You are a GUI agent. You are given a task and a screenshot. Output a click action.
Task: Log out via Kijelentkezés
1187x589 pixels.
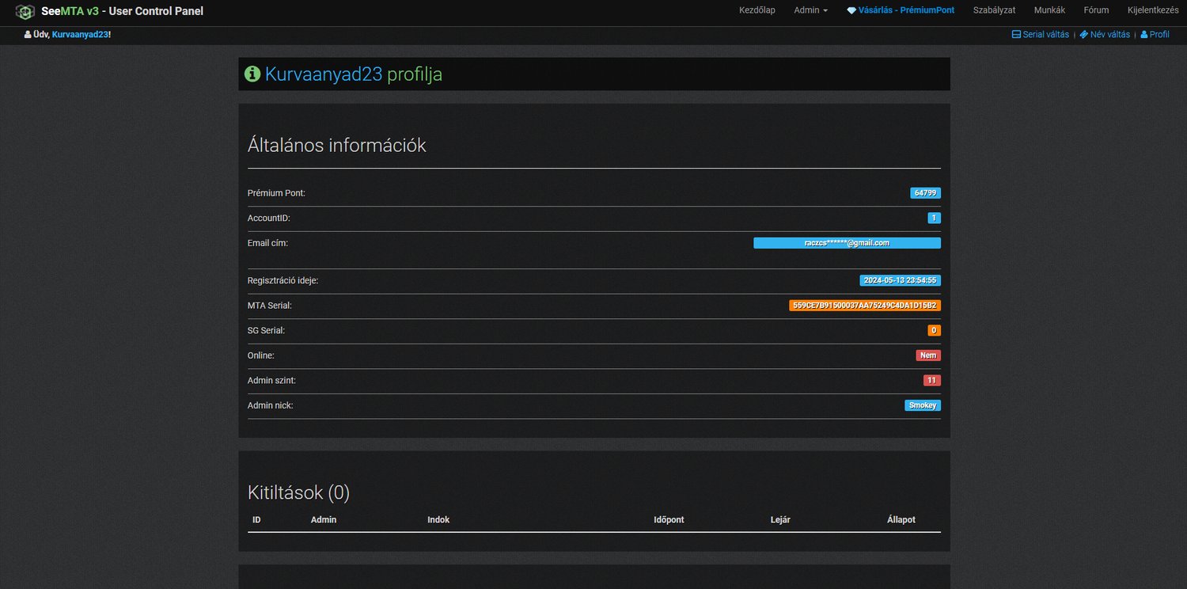coord(1152,10)
